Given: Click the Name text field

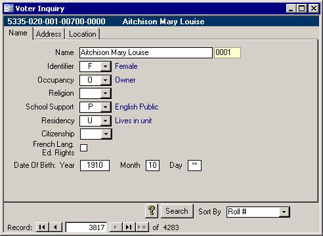Looking at the screenshot, I should coord(146,52).
